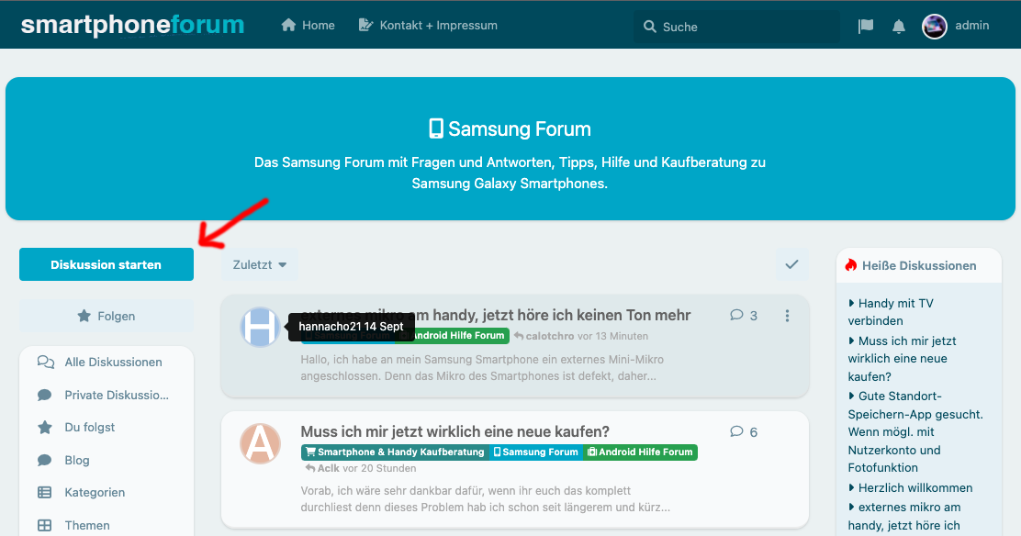Open 'Handy mit TV verbinden' hot discussion
The height and width of the screenshot is (536, 1021).
(x=891, y=312)
